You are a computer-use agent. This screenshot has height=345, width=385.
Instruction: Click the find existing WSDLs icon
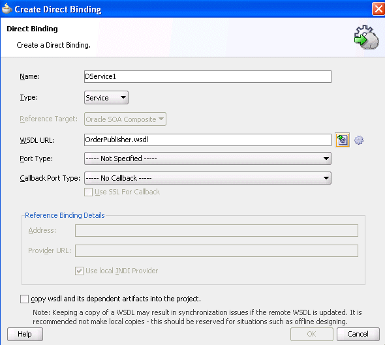pyautogui.click(x=343, y=140)
